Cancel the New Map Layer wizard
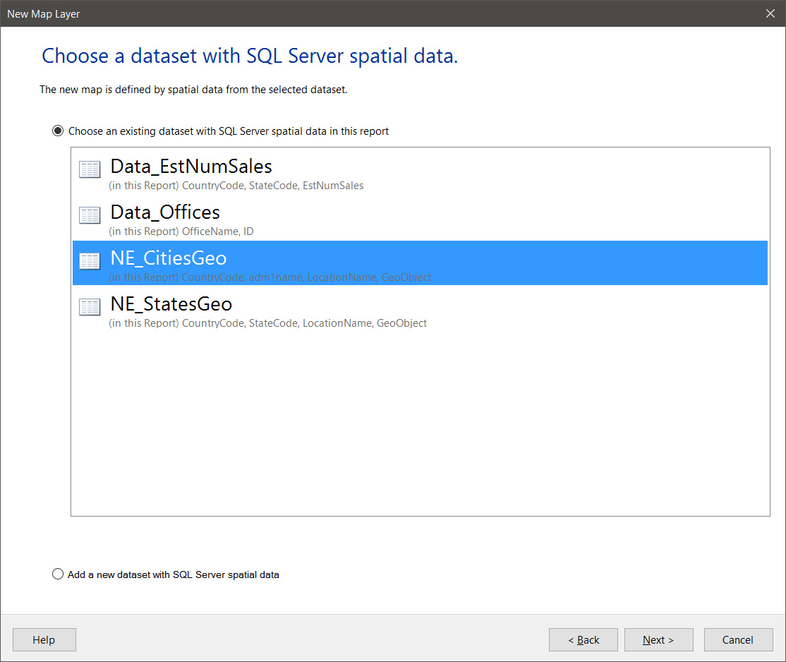 [738, 640]
